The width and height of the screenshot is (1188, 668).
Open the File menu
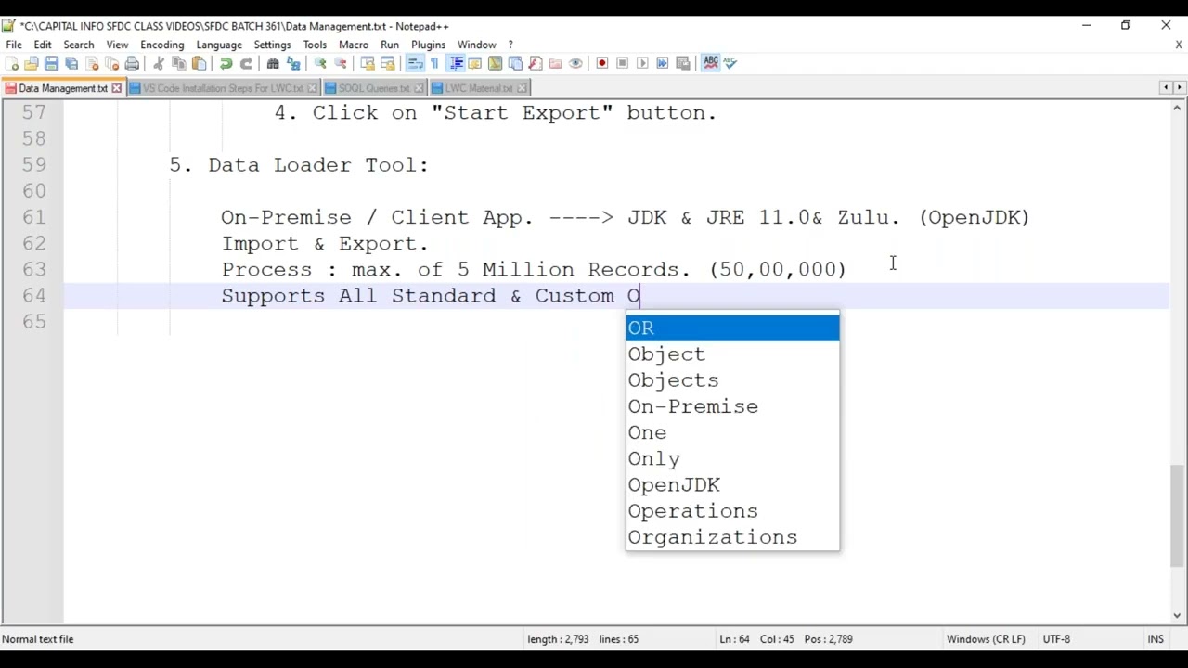(x=14, y=45)
